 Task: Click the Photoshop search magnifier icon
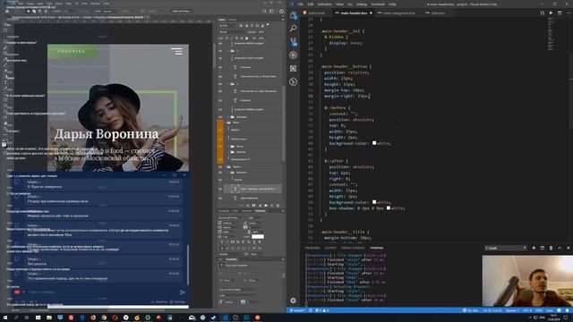click(x=265, y=11)
